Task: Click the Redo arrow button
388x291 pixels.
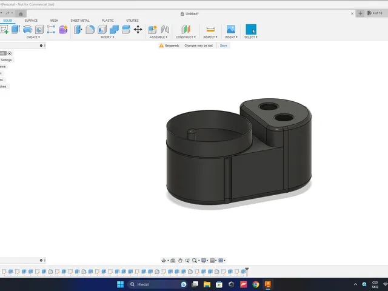Action: (x=8, y=13)
